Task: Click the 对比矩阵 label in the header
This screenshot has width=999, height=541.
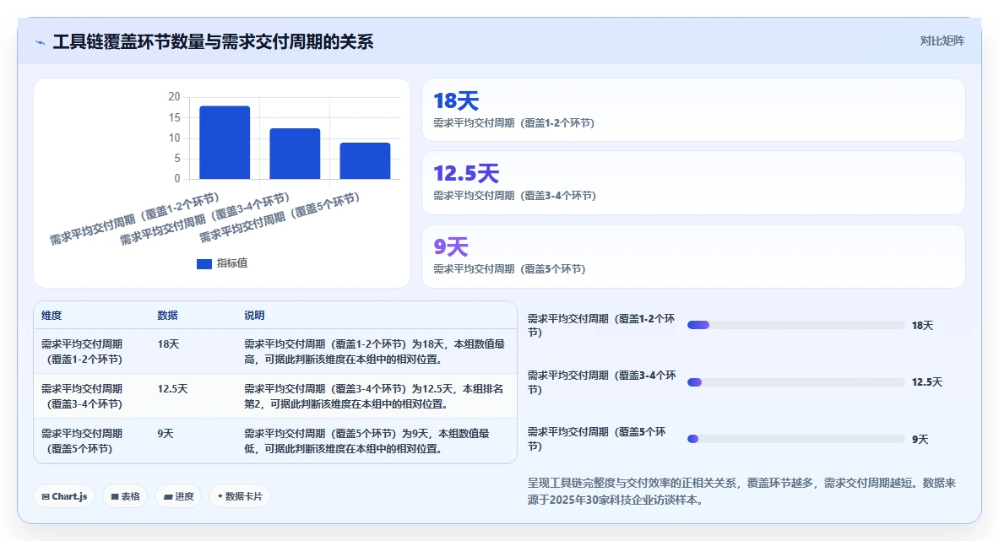Action: pos(942,41)
